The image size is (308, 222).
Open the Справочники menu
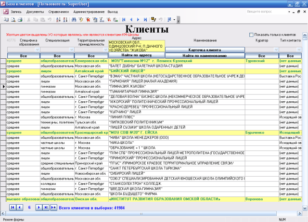[59, 12]
